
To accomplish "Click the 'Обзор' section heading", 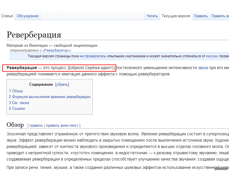I will [15, 125].
